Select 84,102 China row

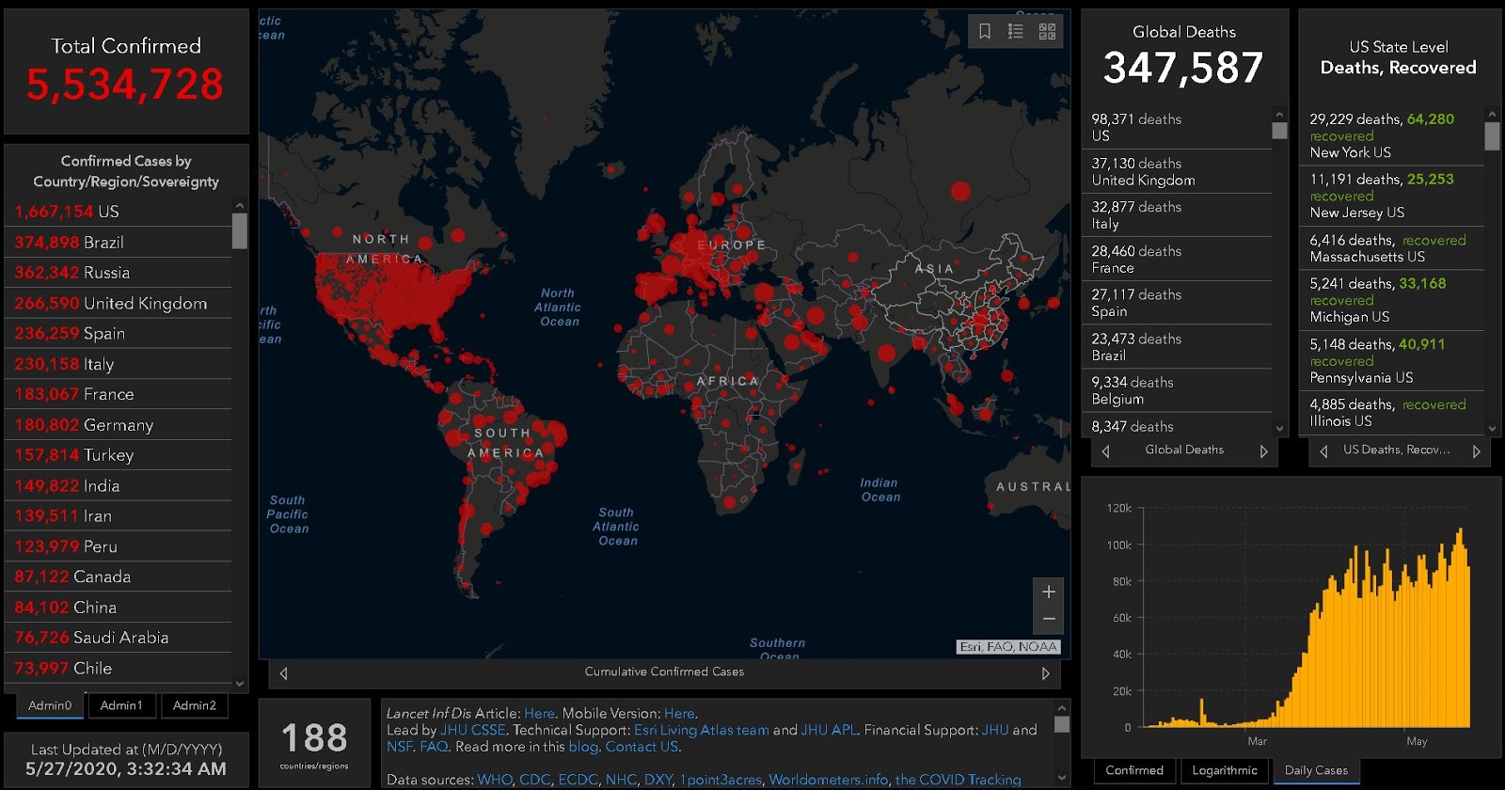click(119, 608)
